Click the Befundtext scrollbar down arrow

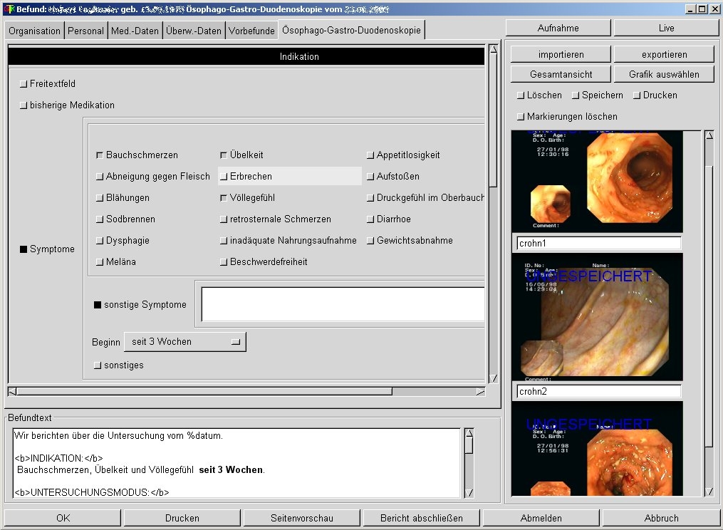(469, 493)
